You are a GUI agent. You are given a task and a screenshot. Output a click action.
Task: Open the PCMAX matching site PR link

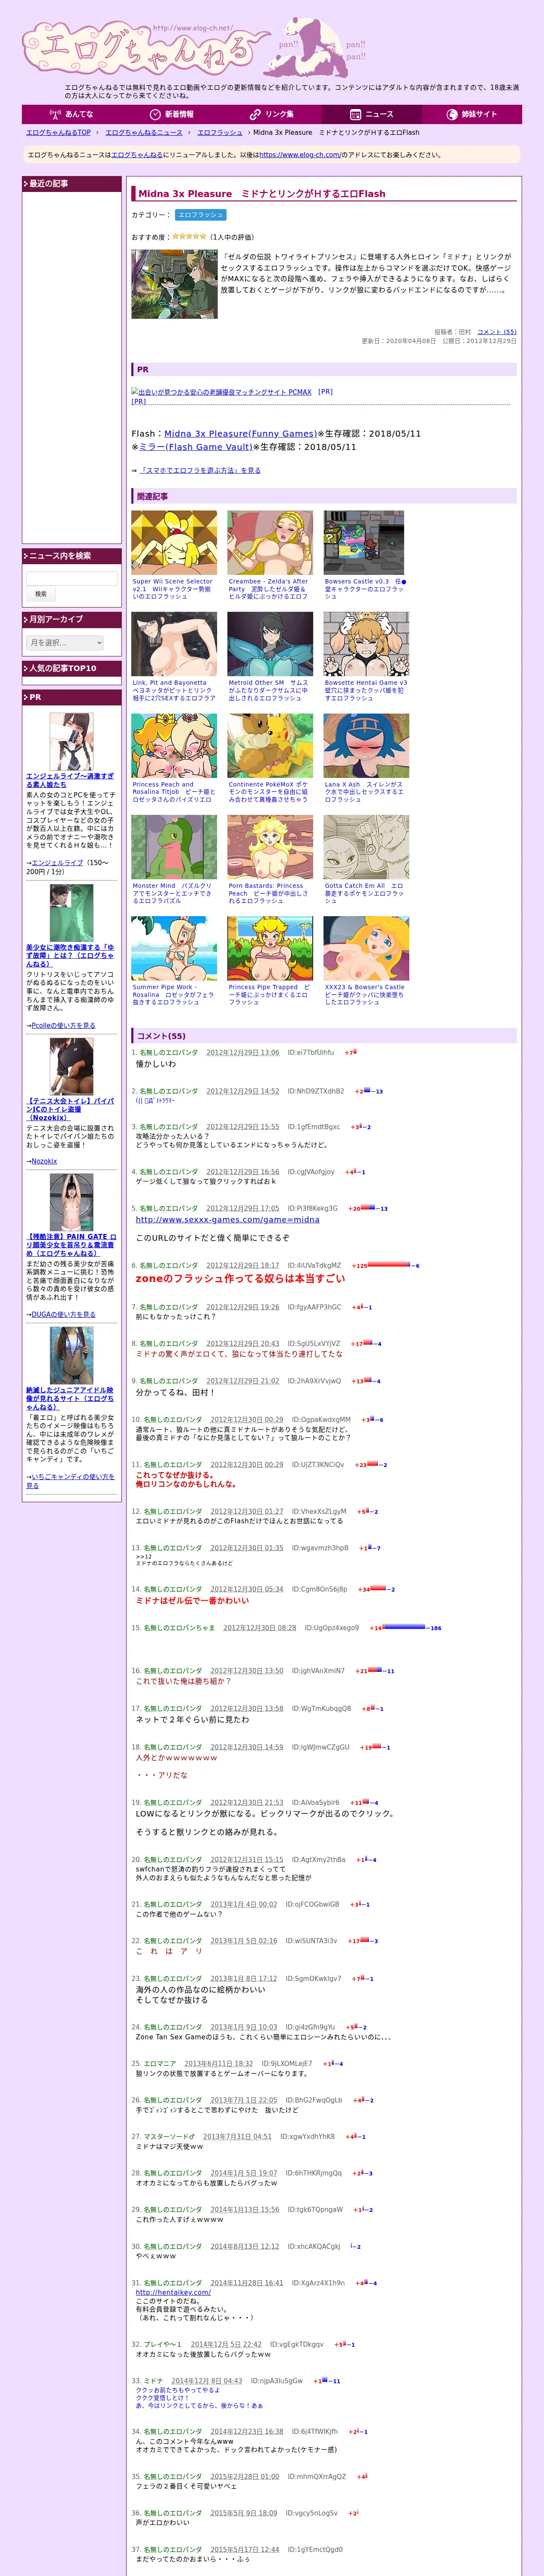(221, 392)
